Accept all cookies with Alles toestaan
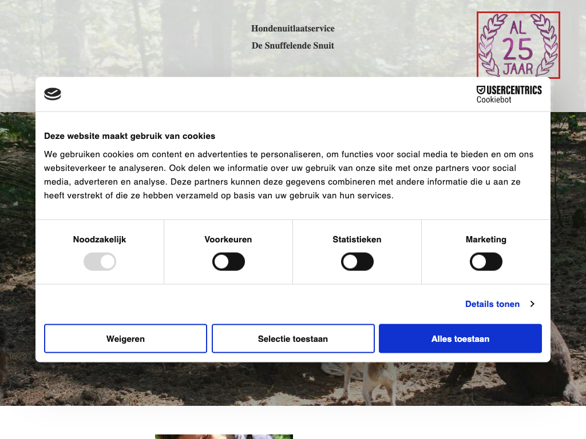Viewport: 586px width, 439px height. click(x=460, y=338)
